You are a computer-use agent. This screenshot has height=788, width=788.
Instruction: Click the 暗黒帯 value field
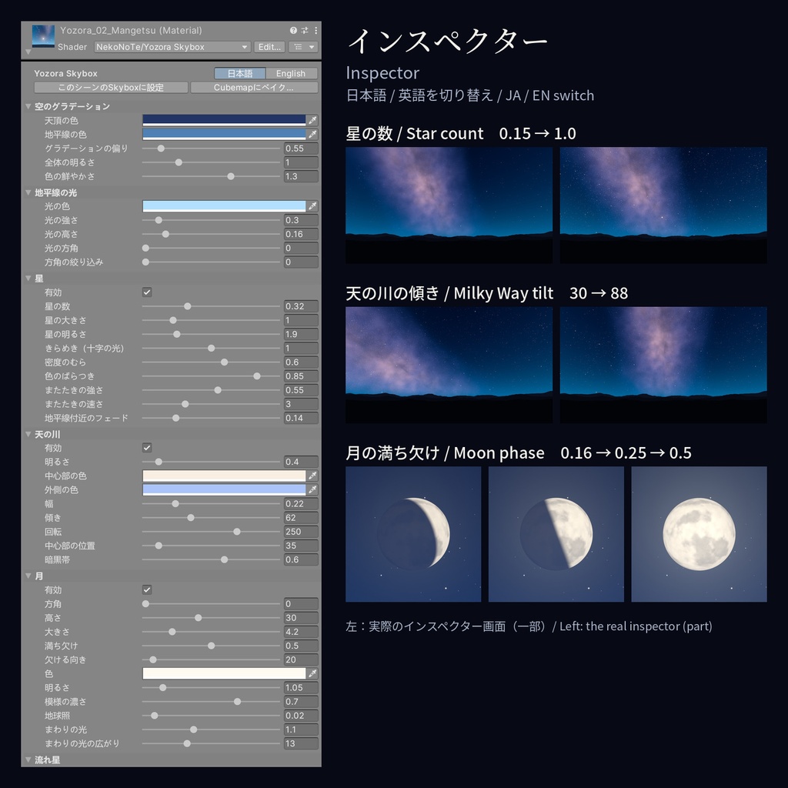(301, 559)
